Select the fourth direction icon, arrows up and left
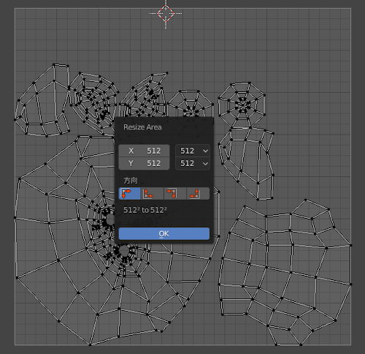This screenshot has width=365, height=354. tap(198, 194)
